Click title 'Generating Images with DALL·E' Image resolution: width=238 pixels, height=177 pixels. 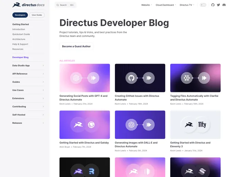tap(136, 145)
